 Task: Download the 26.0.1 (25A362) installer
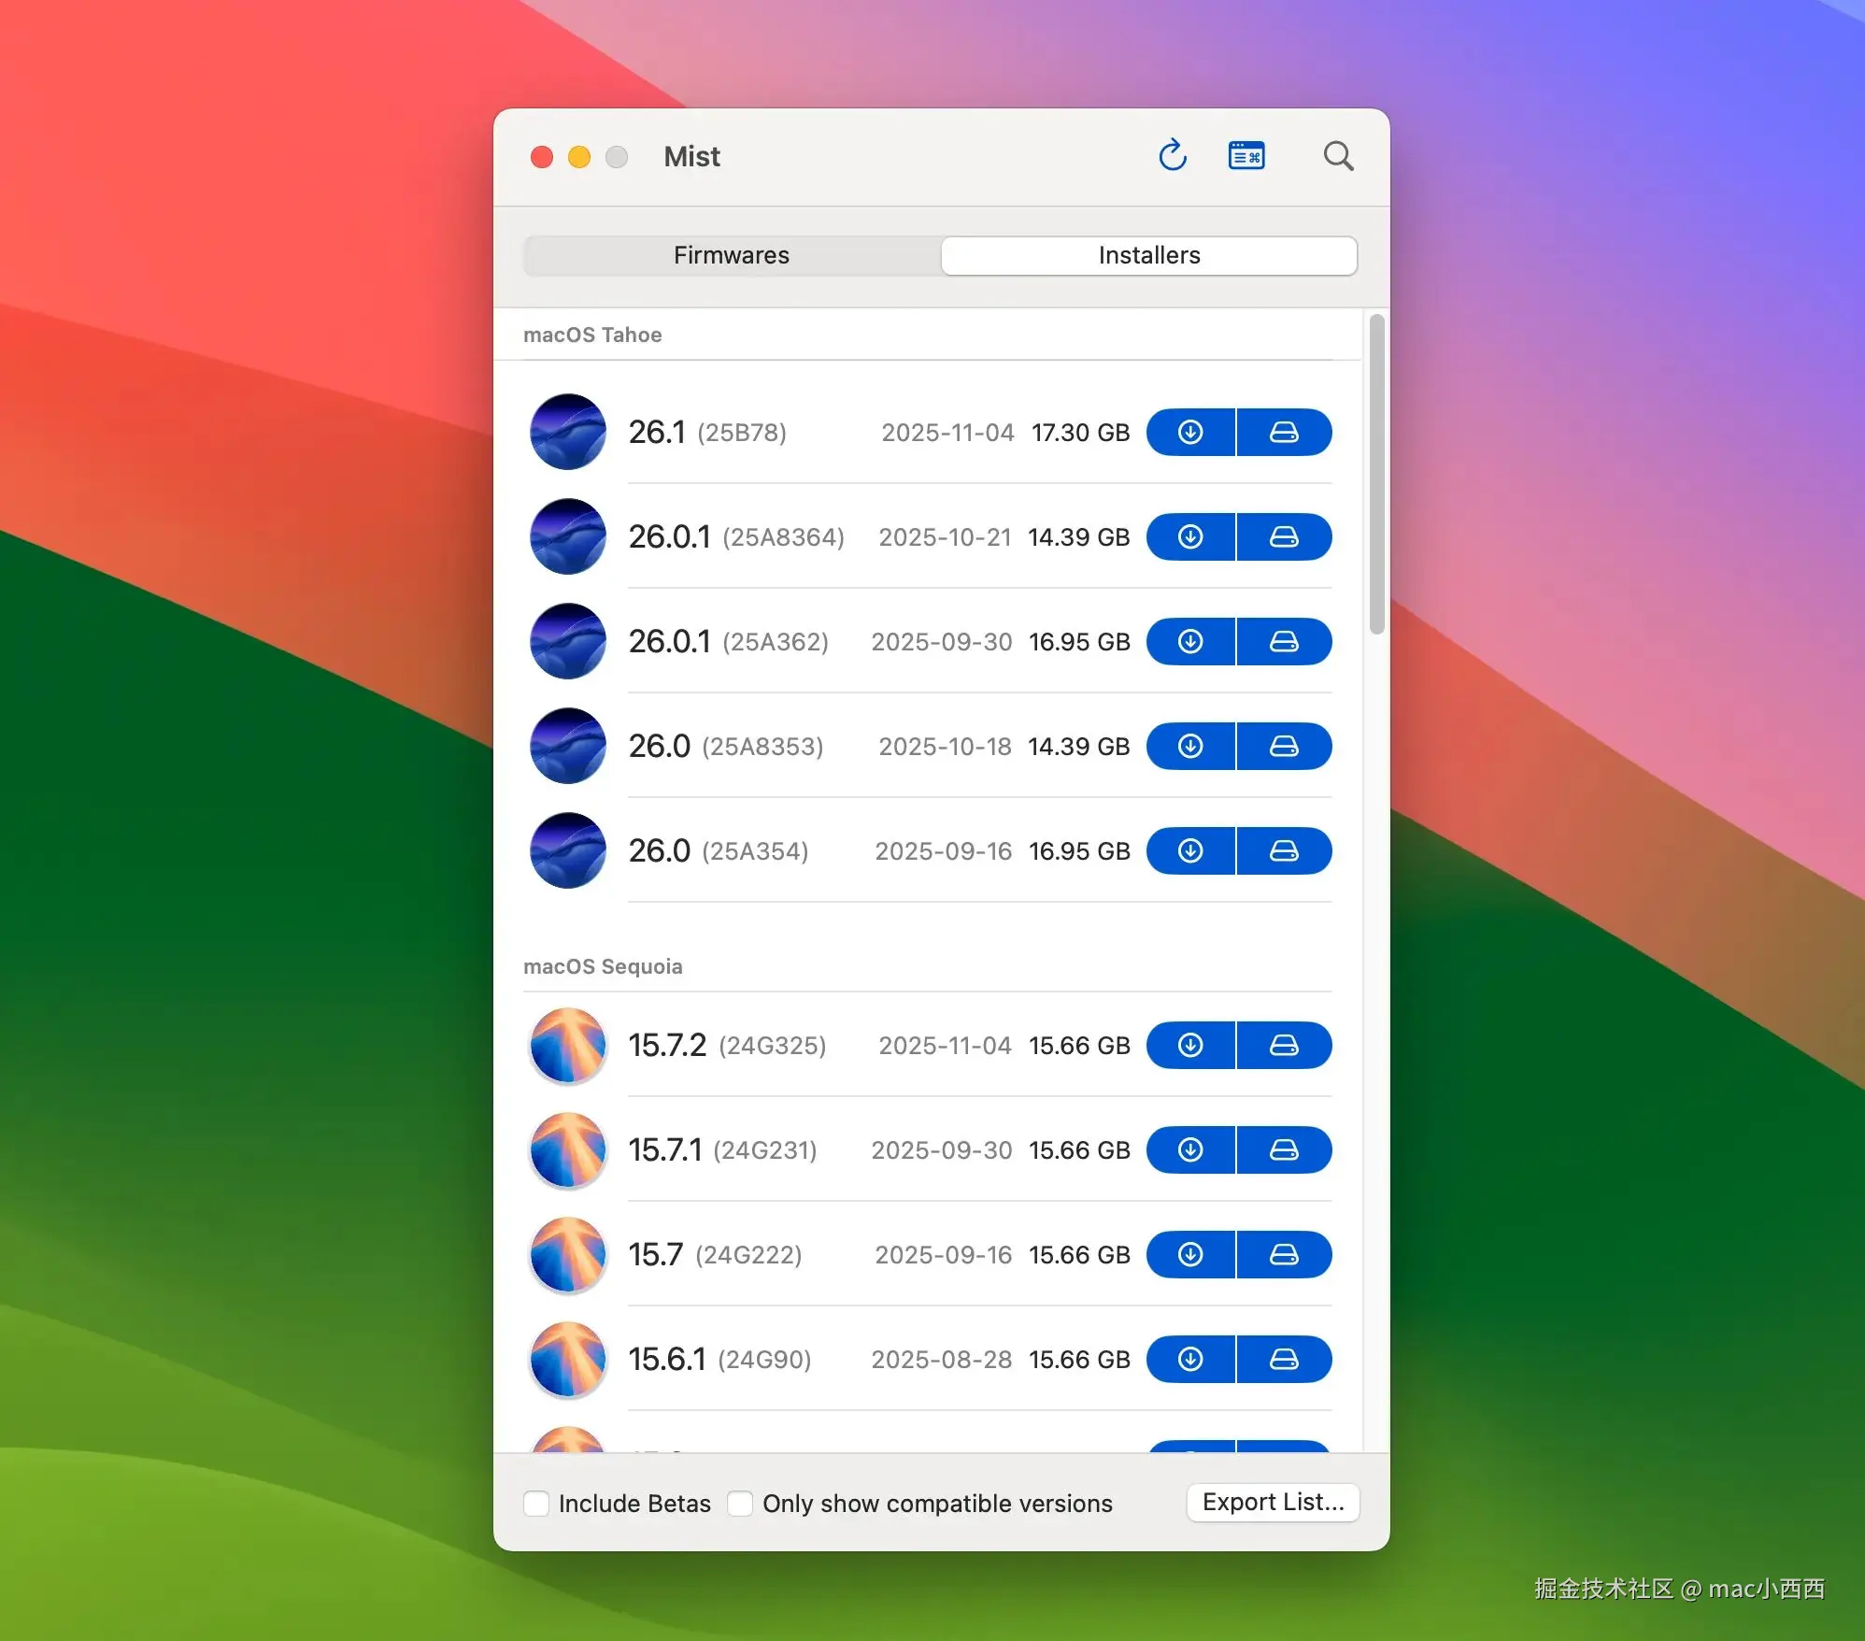(x=1190, y=641)
